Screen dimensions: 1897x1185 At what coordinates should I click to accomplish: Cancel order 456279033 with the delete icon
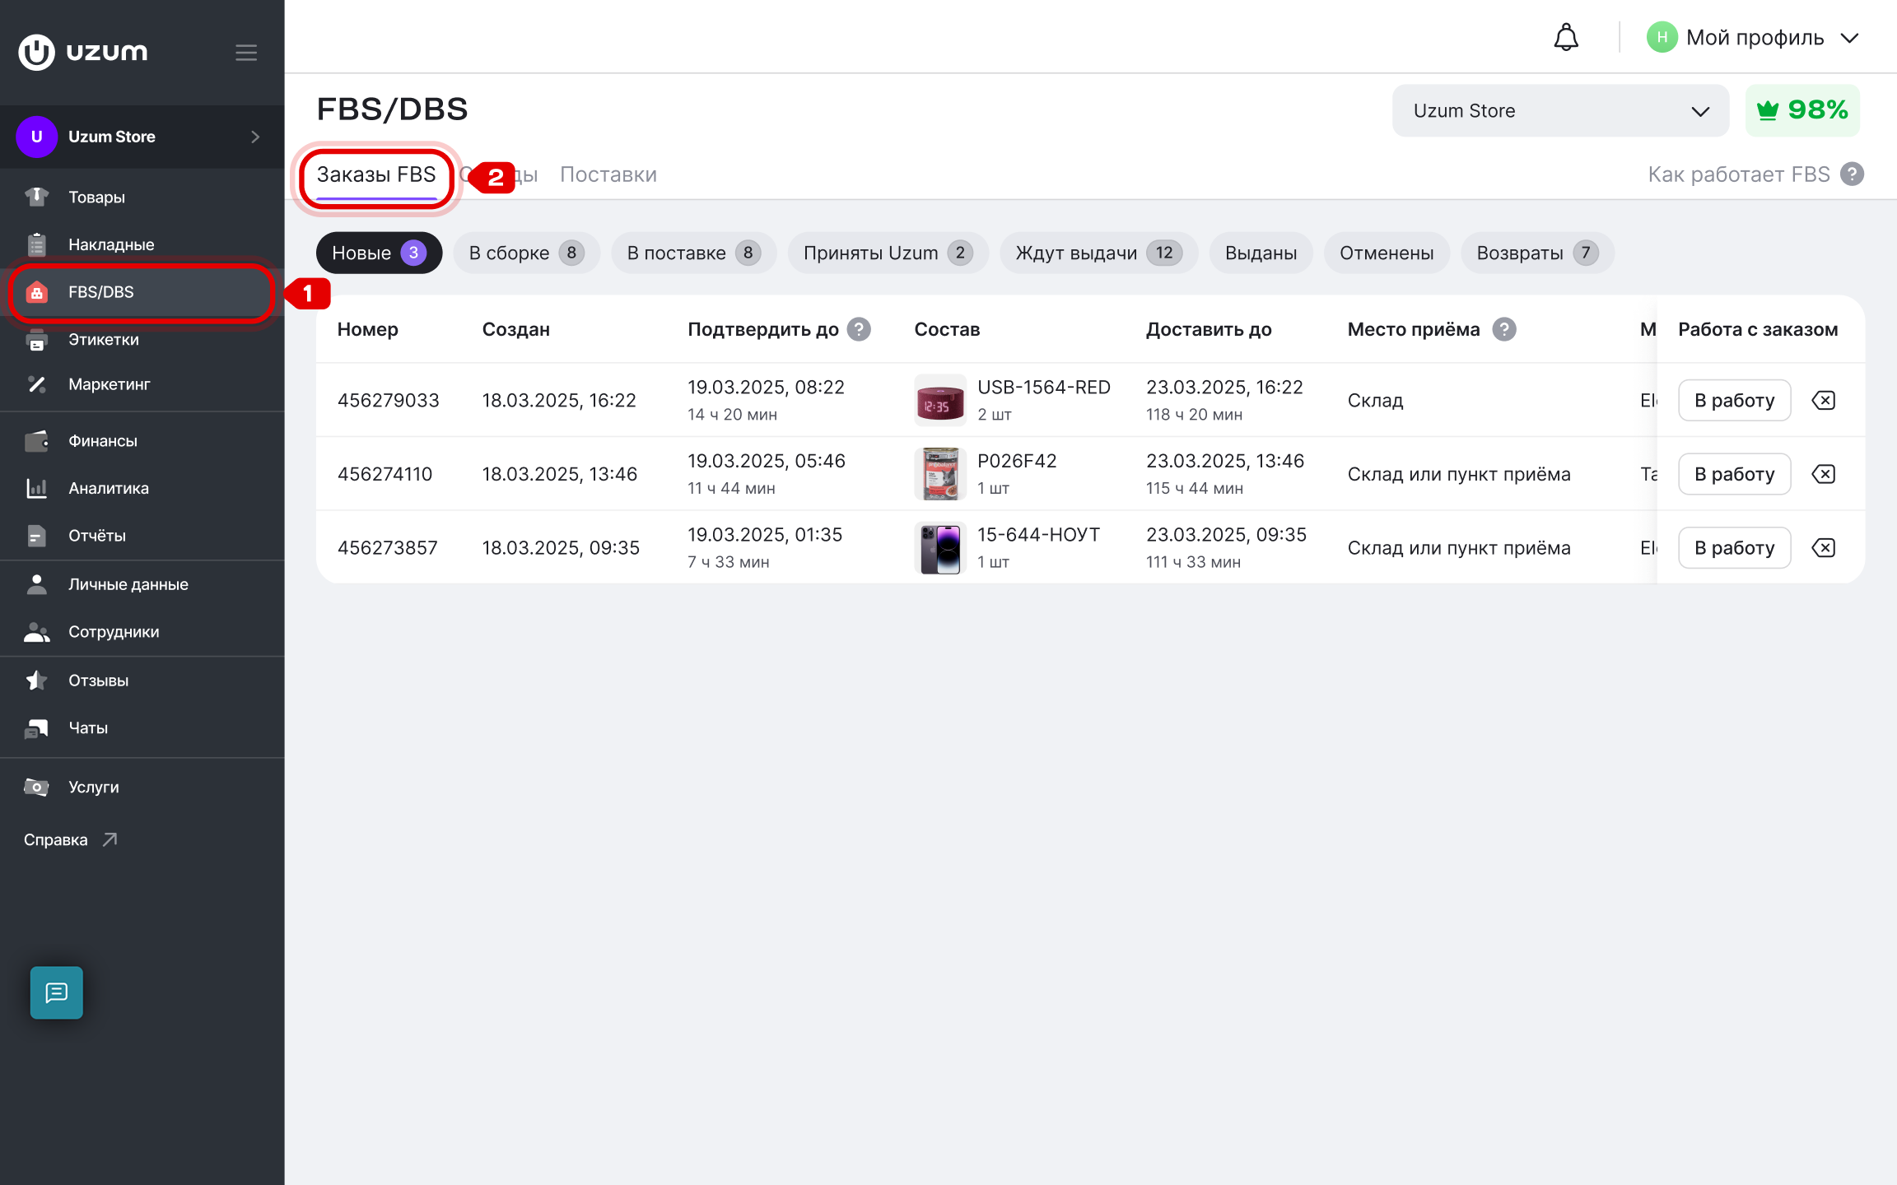(1824, 401)
